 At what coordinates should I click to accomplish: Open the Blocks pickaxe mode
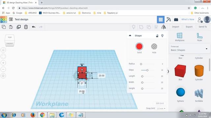(168, 20)
